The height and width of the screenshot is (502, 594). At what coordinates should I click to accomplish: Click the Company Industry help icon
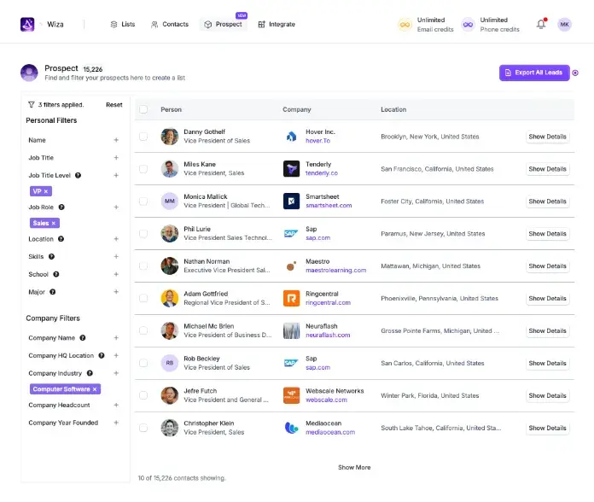click(90, 373)
